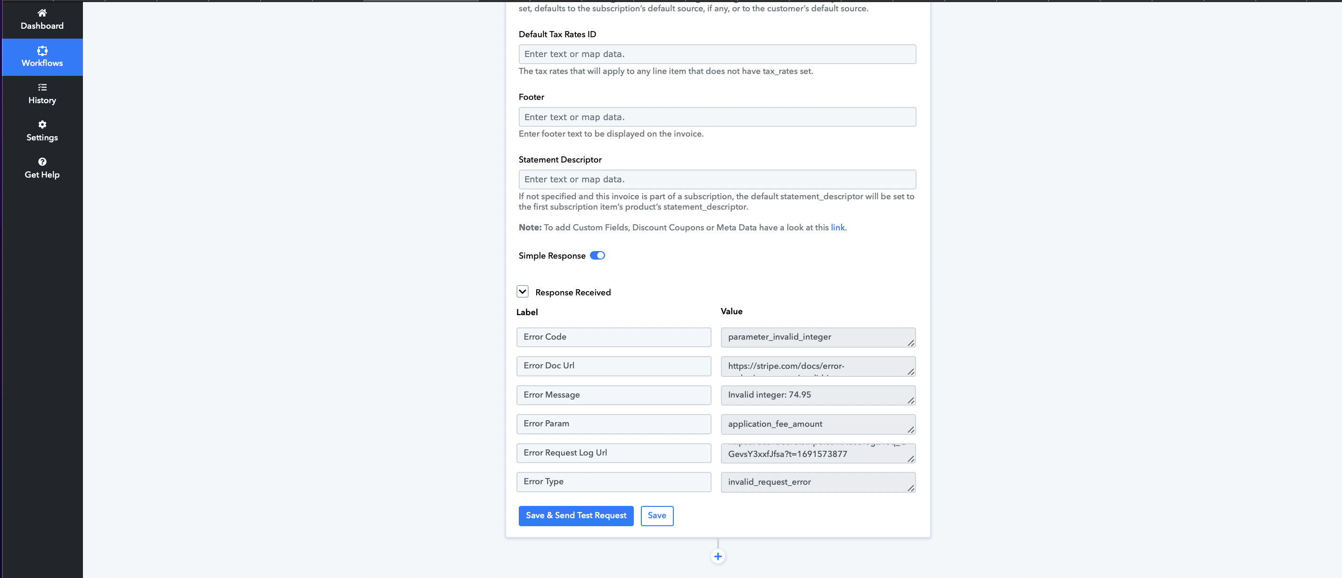
Task: Click the Save button
Action: tap(657, 516)
